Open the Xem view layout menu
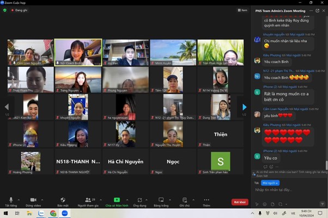The width and height of the screenshot is (328, 218). coord(244,10)
